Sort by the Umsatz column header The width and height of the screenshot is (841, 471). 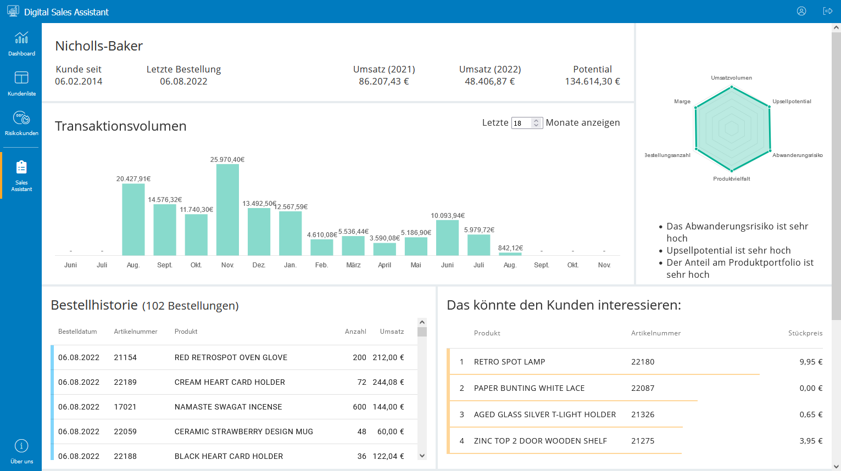[x=392, y=332]
